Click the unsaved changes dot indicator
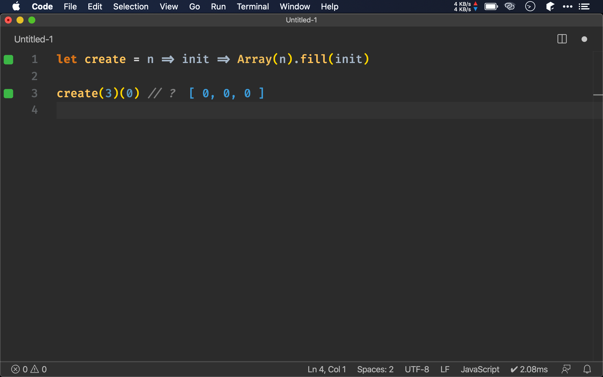 [x=584, y=39]
